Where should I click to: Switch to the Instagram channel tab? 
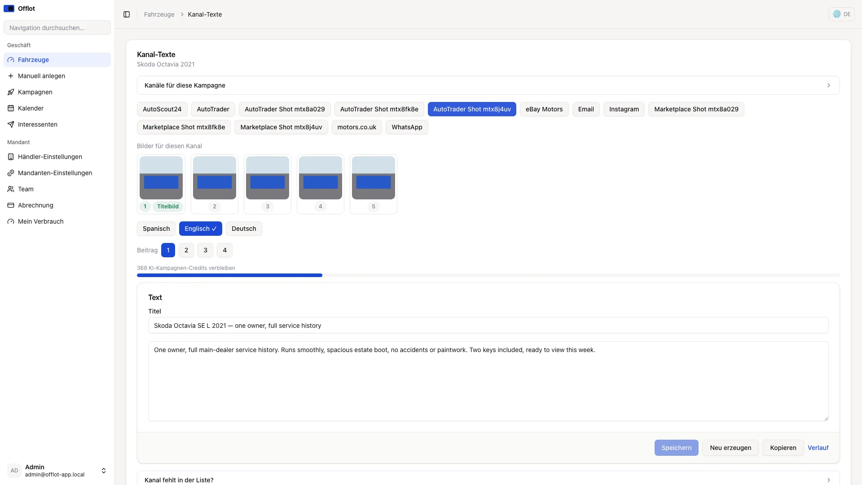[x=624, y=109]
